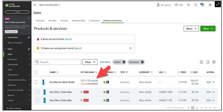
Task: Expand action menu for Eco-Warrior Water Bottle
Action: (x=214, y=82)
